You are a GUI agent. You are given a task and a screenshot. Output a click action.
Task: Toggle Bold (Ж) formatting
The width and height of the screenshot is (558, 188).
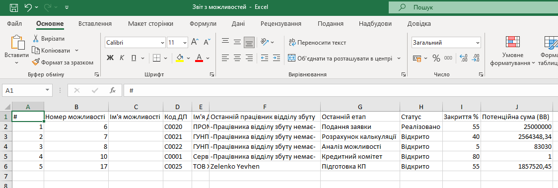(x=110, y=58)
